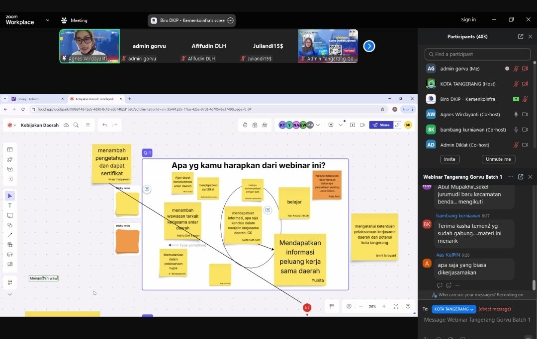
Task: Expand the collaborators avatar list dropdown
Action: pos(318,125)
